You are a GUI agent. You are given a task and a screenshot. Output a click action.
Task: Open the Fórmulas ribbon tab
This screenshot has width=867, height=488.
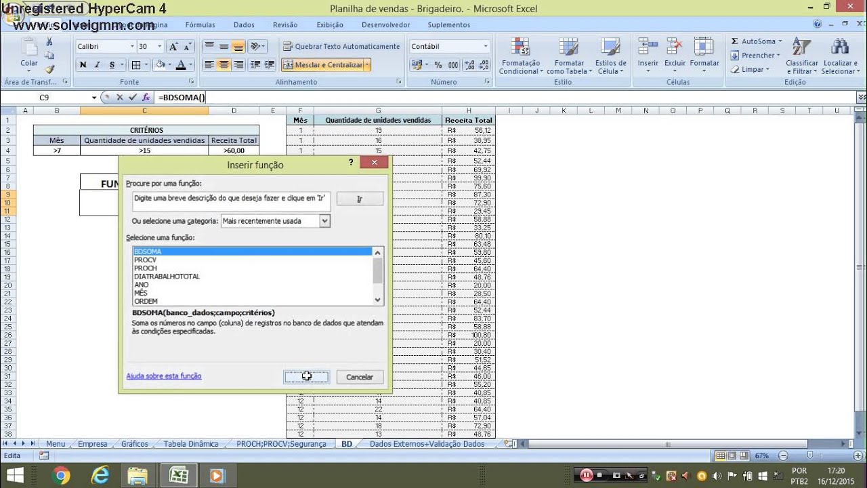(x=200, y=25)
